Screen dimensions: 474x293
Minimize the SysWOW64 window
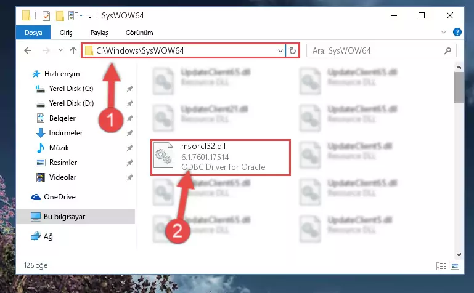pyautogui.click(x=394, y=15)
